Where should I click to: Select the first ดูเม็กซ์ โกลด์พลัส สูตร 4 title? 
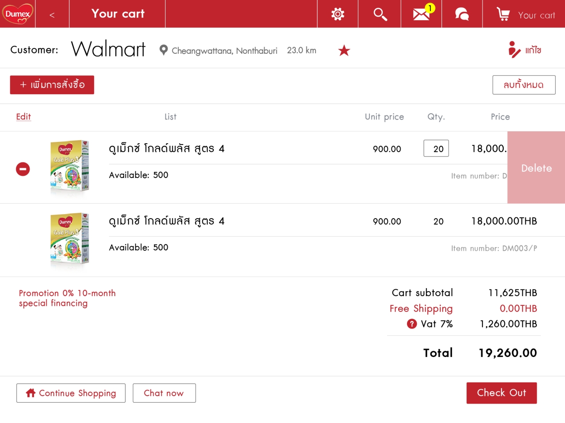pos(166,148)
